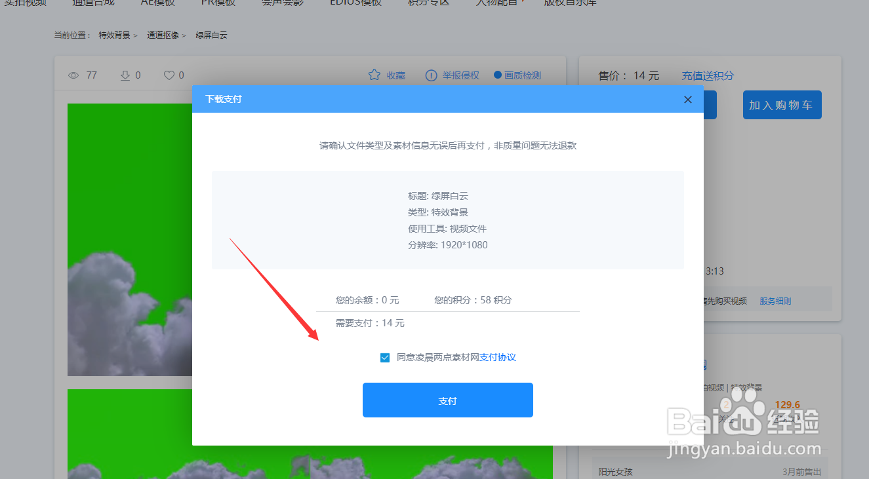The width and height of the screenshot is (869, 479).
Task: Open AE模板 navigation tab
Action: pos(158,3)
